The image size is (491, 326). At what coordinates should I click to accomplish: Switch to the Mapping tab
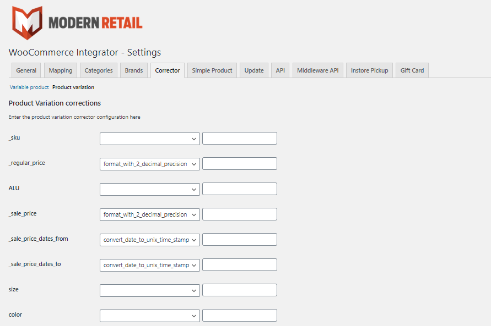(x=61, y=70)
